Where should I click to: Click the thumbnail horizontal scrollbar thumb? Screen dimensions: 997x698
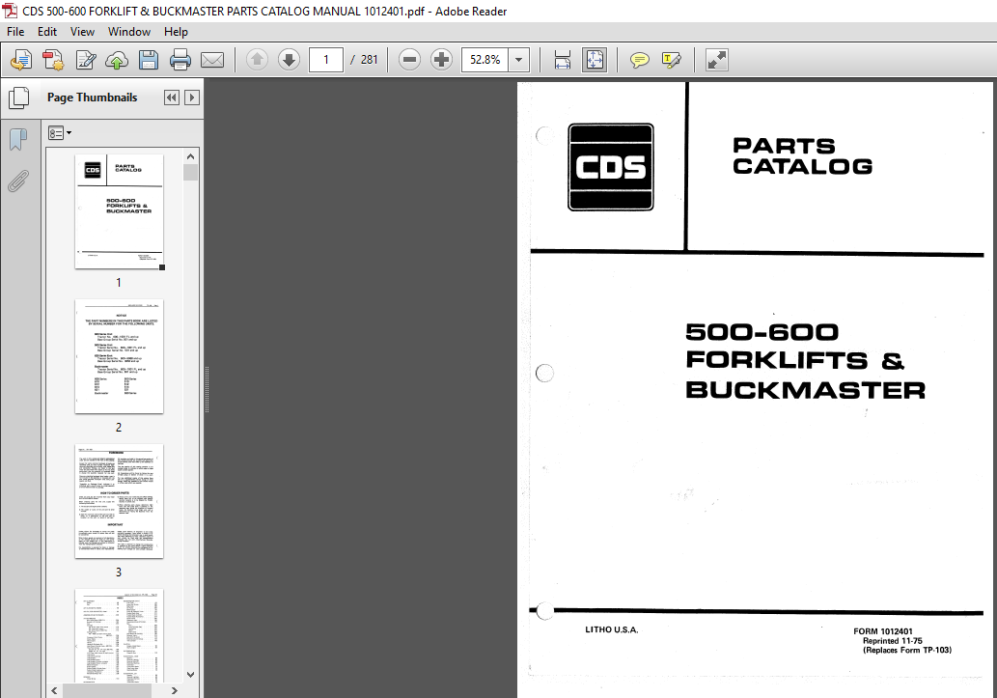click(x=107, y=690)
